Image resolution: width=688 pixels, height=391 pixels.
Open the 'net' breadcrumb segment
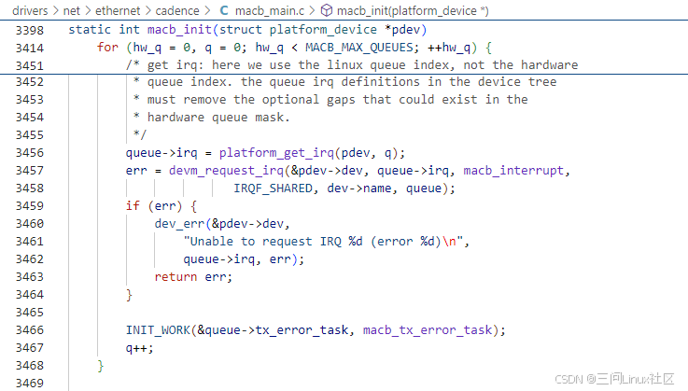pyautogui.click(x=72, y=10)
